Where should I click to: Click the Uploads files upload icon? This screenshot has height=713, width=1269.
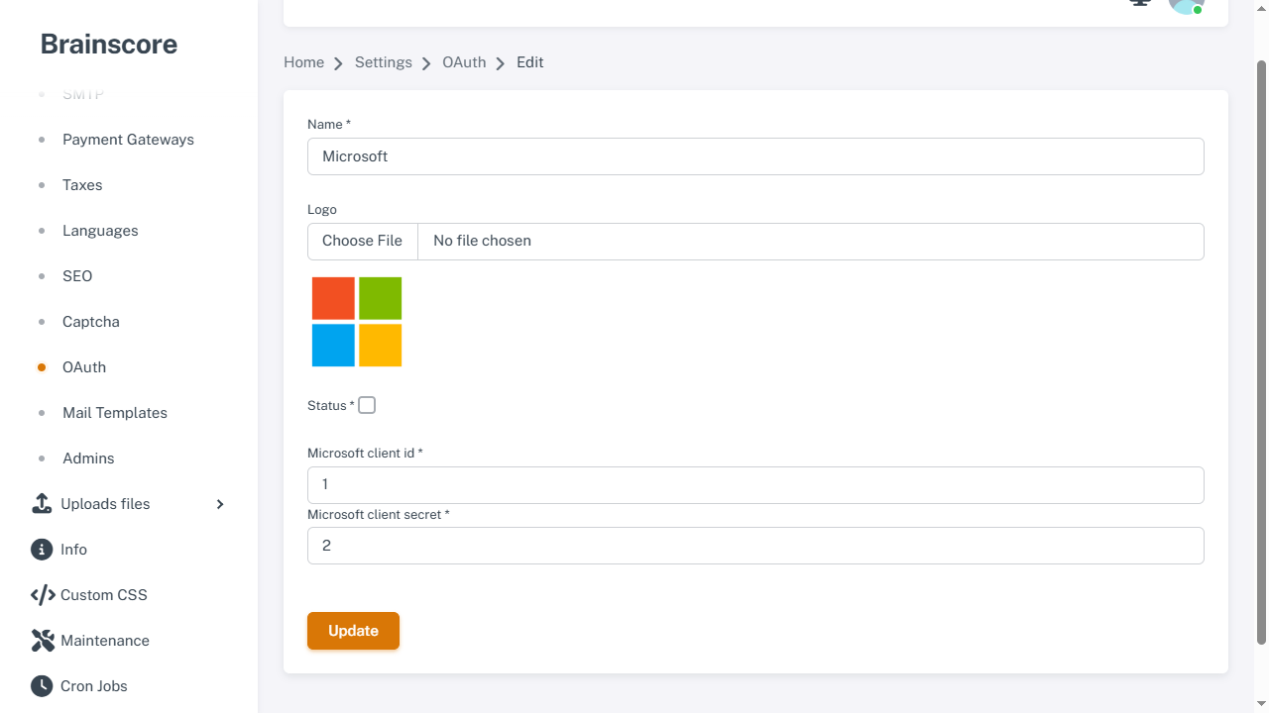[x=42, y=504]
